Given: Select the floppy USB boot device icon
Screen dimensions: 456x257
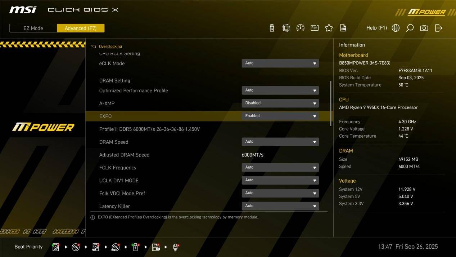Looking at the screenshot, I should point(156,247).
